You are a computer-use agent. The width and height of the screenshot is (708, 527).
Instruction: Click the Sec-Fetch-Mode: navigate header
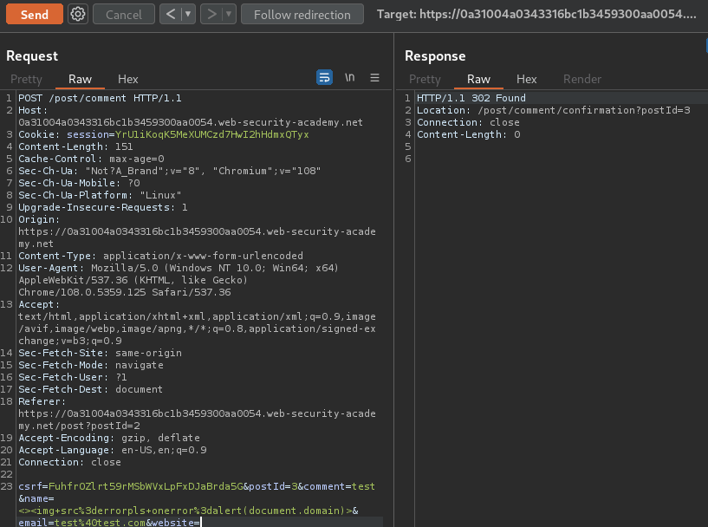(91, 365)
